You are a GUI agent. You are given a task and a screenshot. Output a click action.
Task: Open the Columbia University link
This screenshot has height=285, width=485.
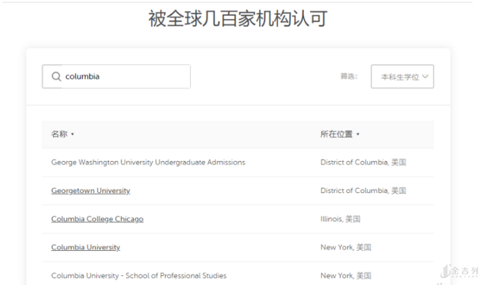click(85, 247)
